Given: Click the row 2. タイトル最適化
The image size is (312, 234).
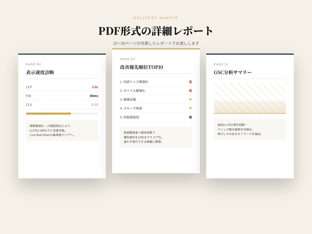Looking at the screenshot, I should coord(156,91).
